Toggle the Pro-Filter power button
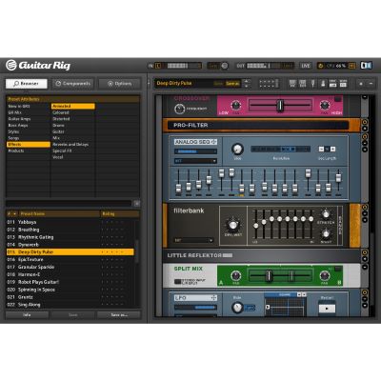 (x=365, y=122)
